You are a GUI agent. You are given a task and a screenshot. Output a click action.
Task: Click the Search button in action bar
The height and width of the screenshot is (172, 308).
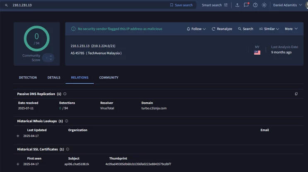(x=245, y=29)
